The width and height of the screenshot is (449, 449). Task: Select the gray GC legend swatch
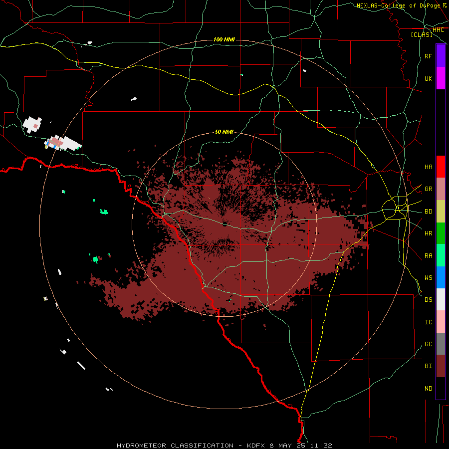tap(441, 344)
